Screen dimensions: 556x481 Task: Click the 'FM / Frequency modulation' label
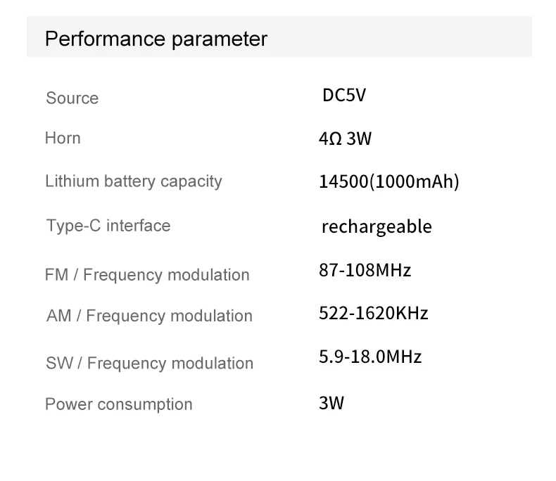click(147, 275)
